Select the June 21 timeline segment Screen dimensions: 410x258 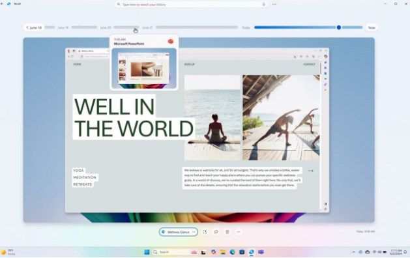(197, 27)
